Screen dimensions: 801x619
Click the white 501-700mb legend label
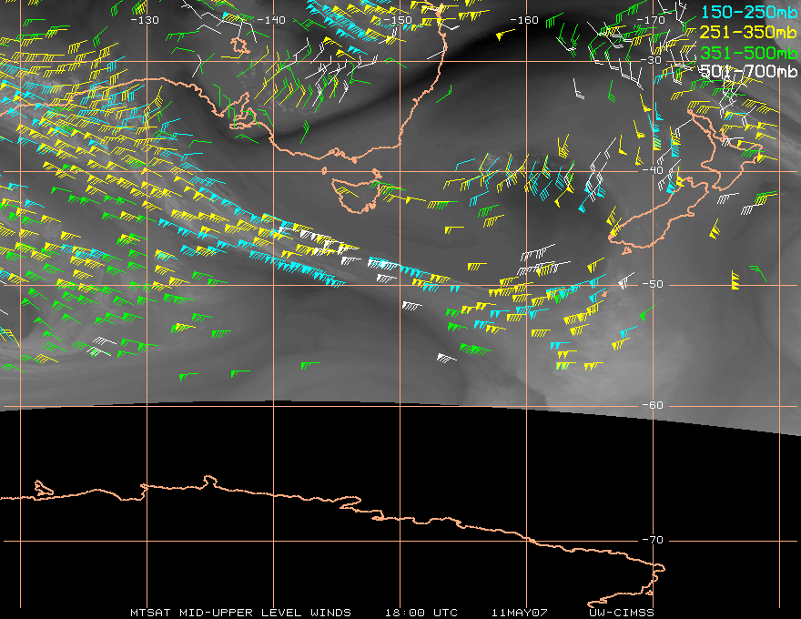[748, 71]
